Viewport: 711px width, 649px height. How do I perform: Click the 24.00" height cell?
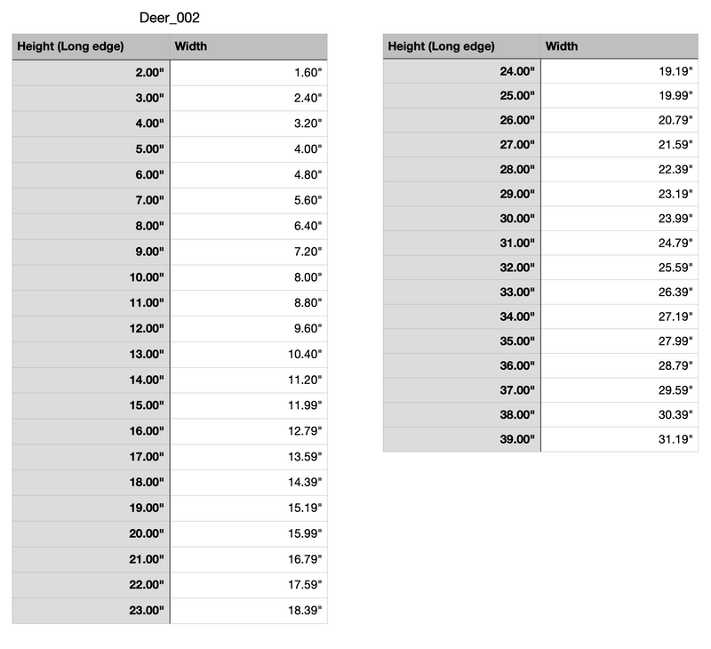click(x=461, y=71)
